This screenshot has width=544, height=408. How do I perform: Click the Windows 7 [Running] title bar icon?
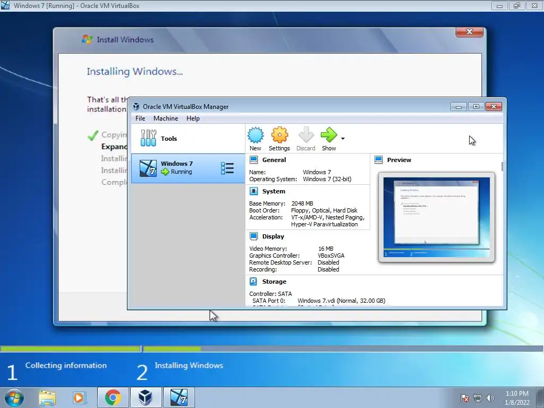click(5, 5)
